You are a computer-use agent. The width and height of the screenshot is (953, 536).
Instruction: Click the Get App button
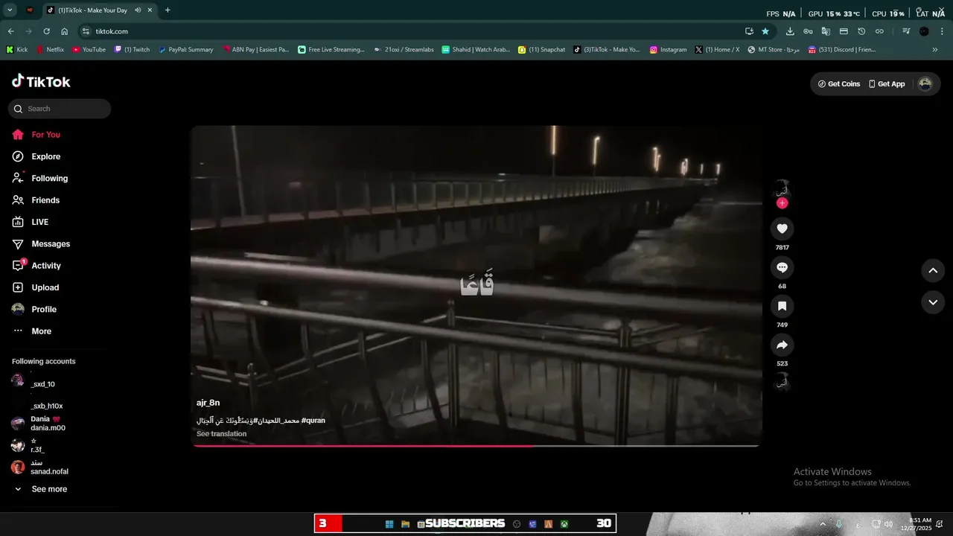[x=887, y=84]
